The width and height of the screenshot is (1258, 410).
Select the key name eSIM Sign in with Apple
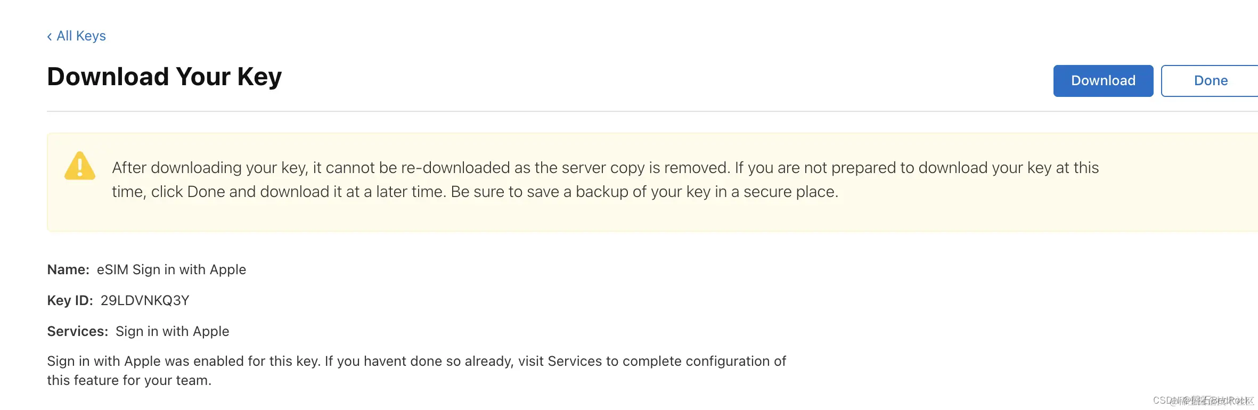(x=171, y=269)
